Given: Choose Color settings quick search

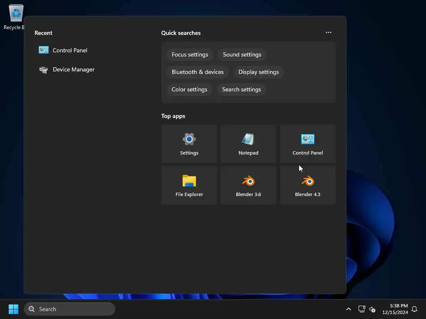Looking at the screenshot, I should tap(189, 89).
